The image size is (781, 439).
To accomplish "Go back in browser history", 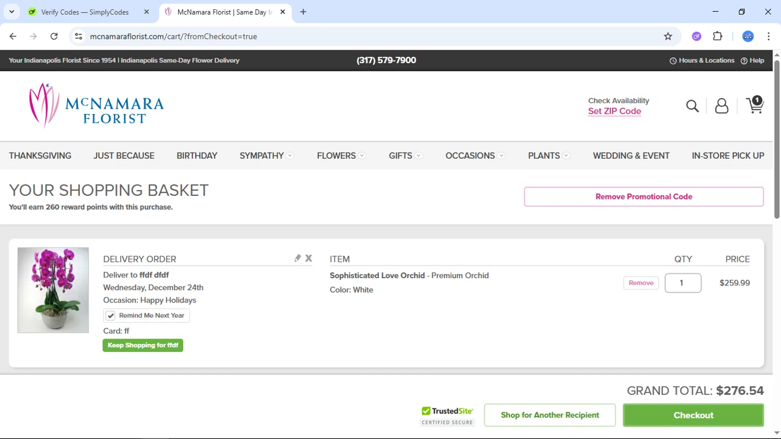I will (x=13, y=36).
